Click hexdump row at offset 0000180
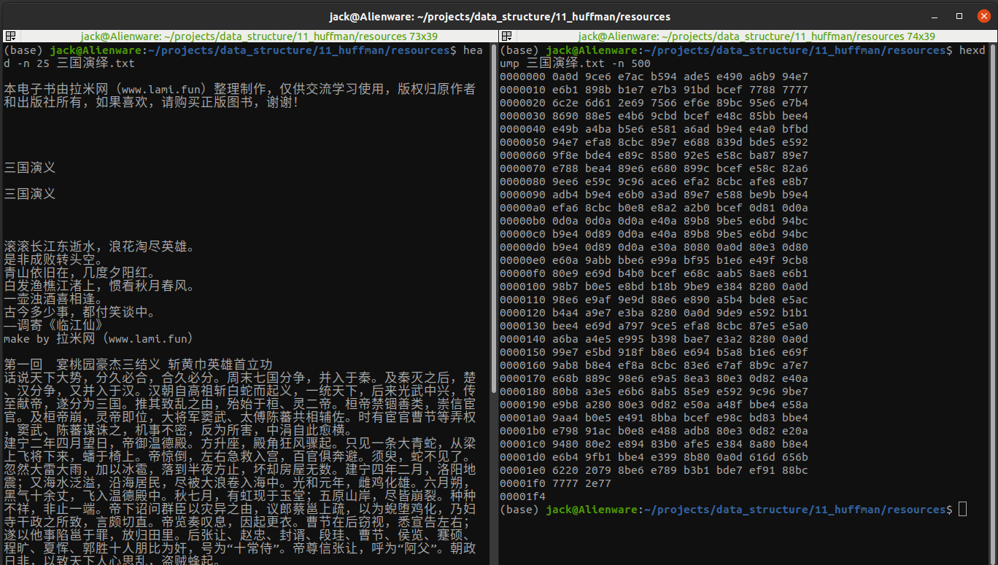Screen dimensions: 998x565 click(654, 391)
